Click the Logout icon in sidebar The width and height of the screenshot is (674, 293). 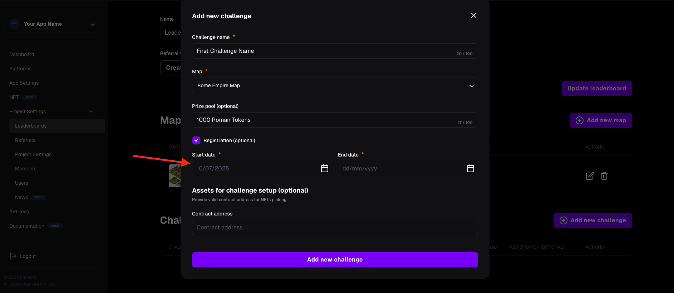click(13, 256)
